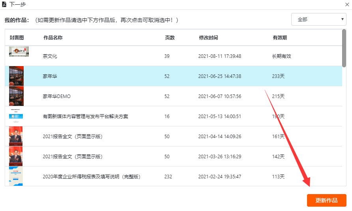Click the 茶文化 cover thumbnail
Image resolution: width=352 pixels, height=211 pixels.
pos(19,52)
